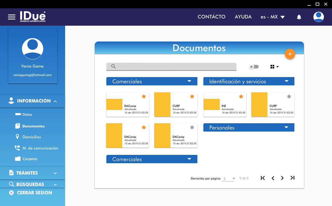Open the hamburger menu icon

click(12, 17)
